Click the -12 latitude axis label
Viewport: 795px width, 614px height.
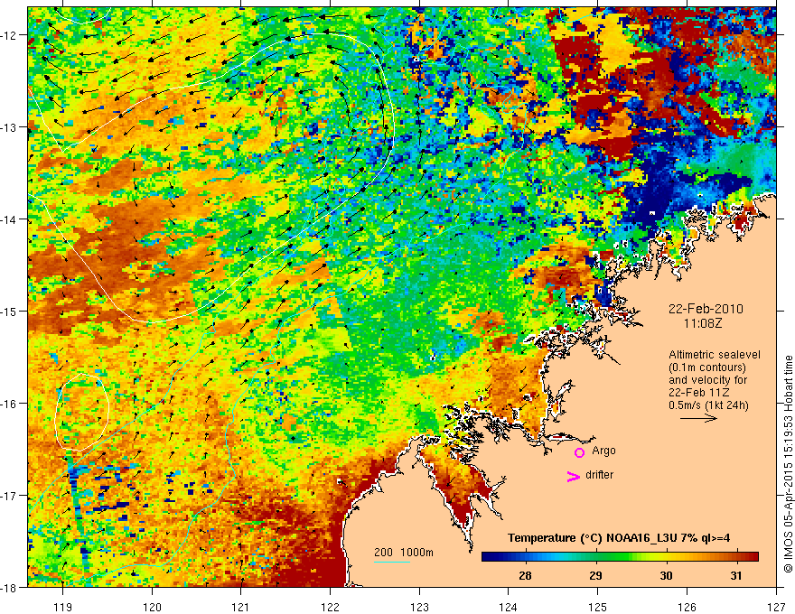(11, 35)
